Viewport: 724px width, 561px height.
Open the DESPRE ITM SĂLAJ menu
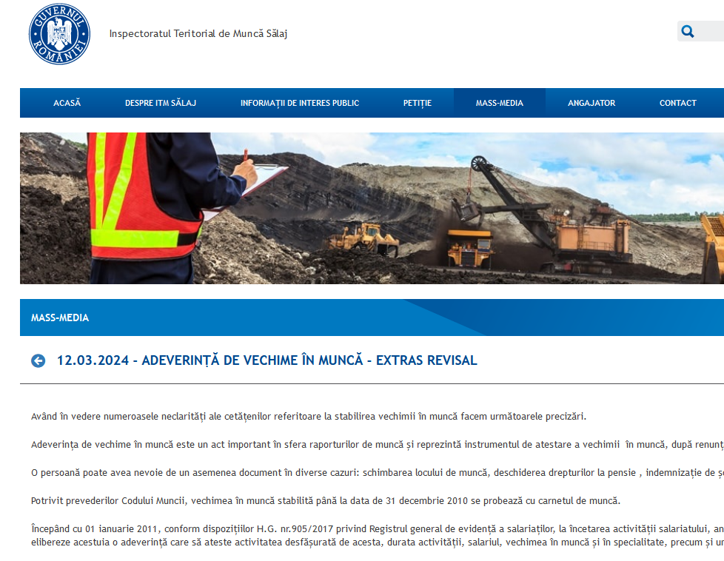160,103
